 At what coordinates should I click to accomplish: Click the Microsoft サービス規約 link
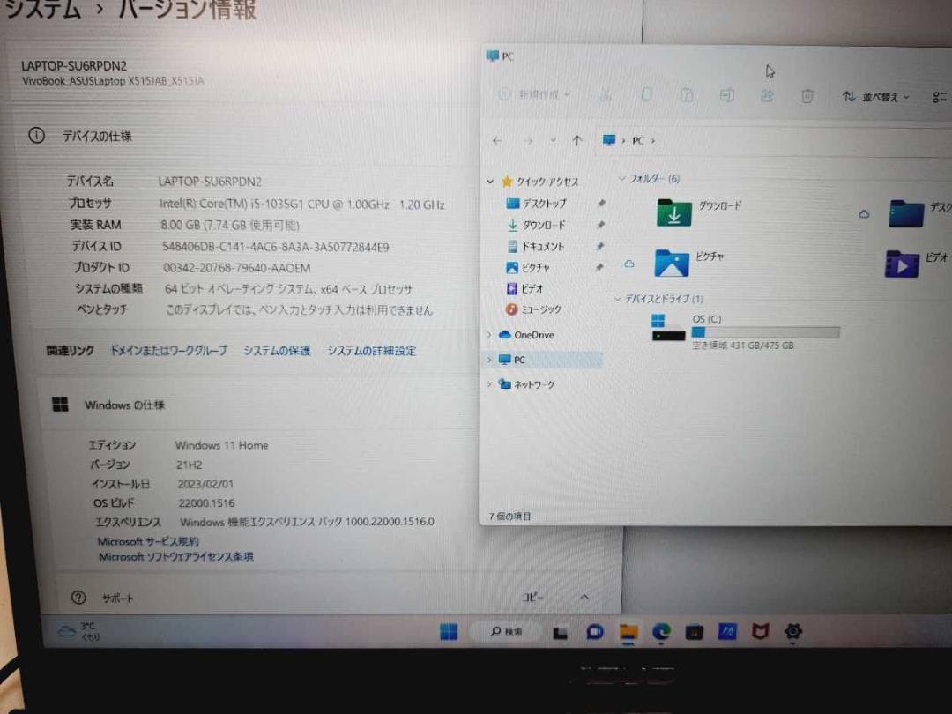pyautogui.click(x=145, y=541)
